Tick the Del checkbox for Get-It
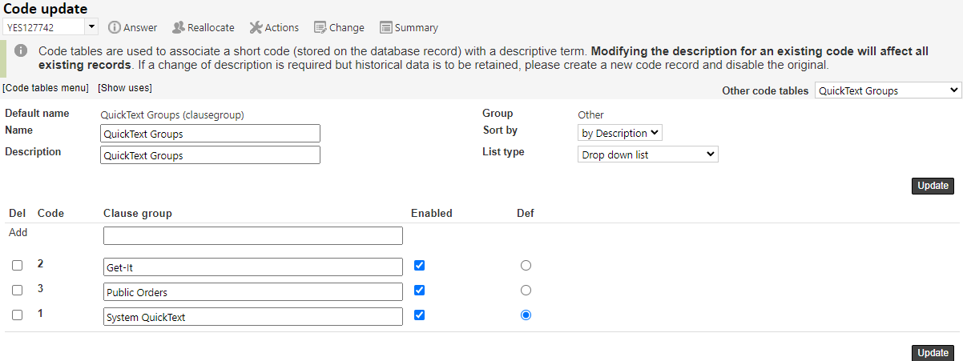963x361 pixels. click(x=18, y=266)
